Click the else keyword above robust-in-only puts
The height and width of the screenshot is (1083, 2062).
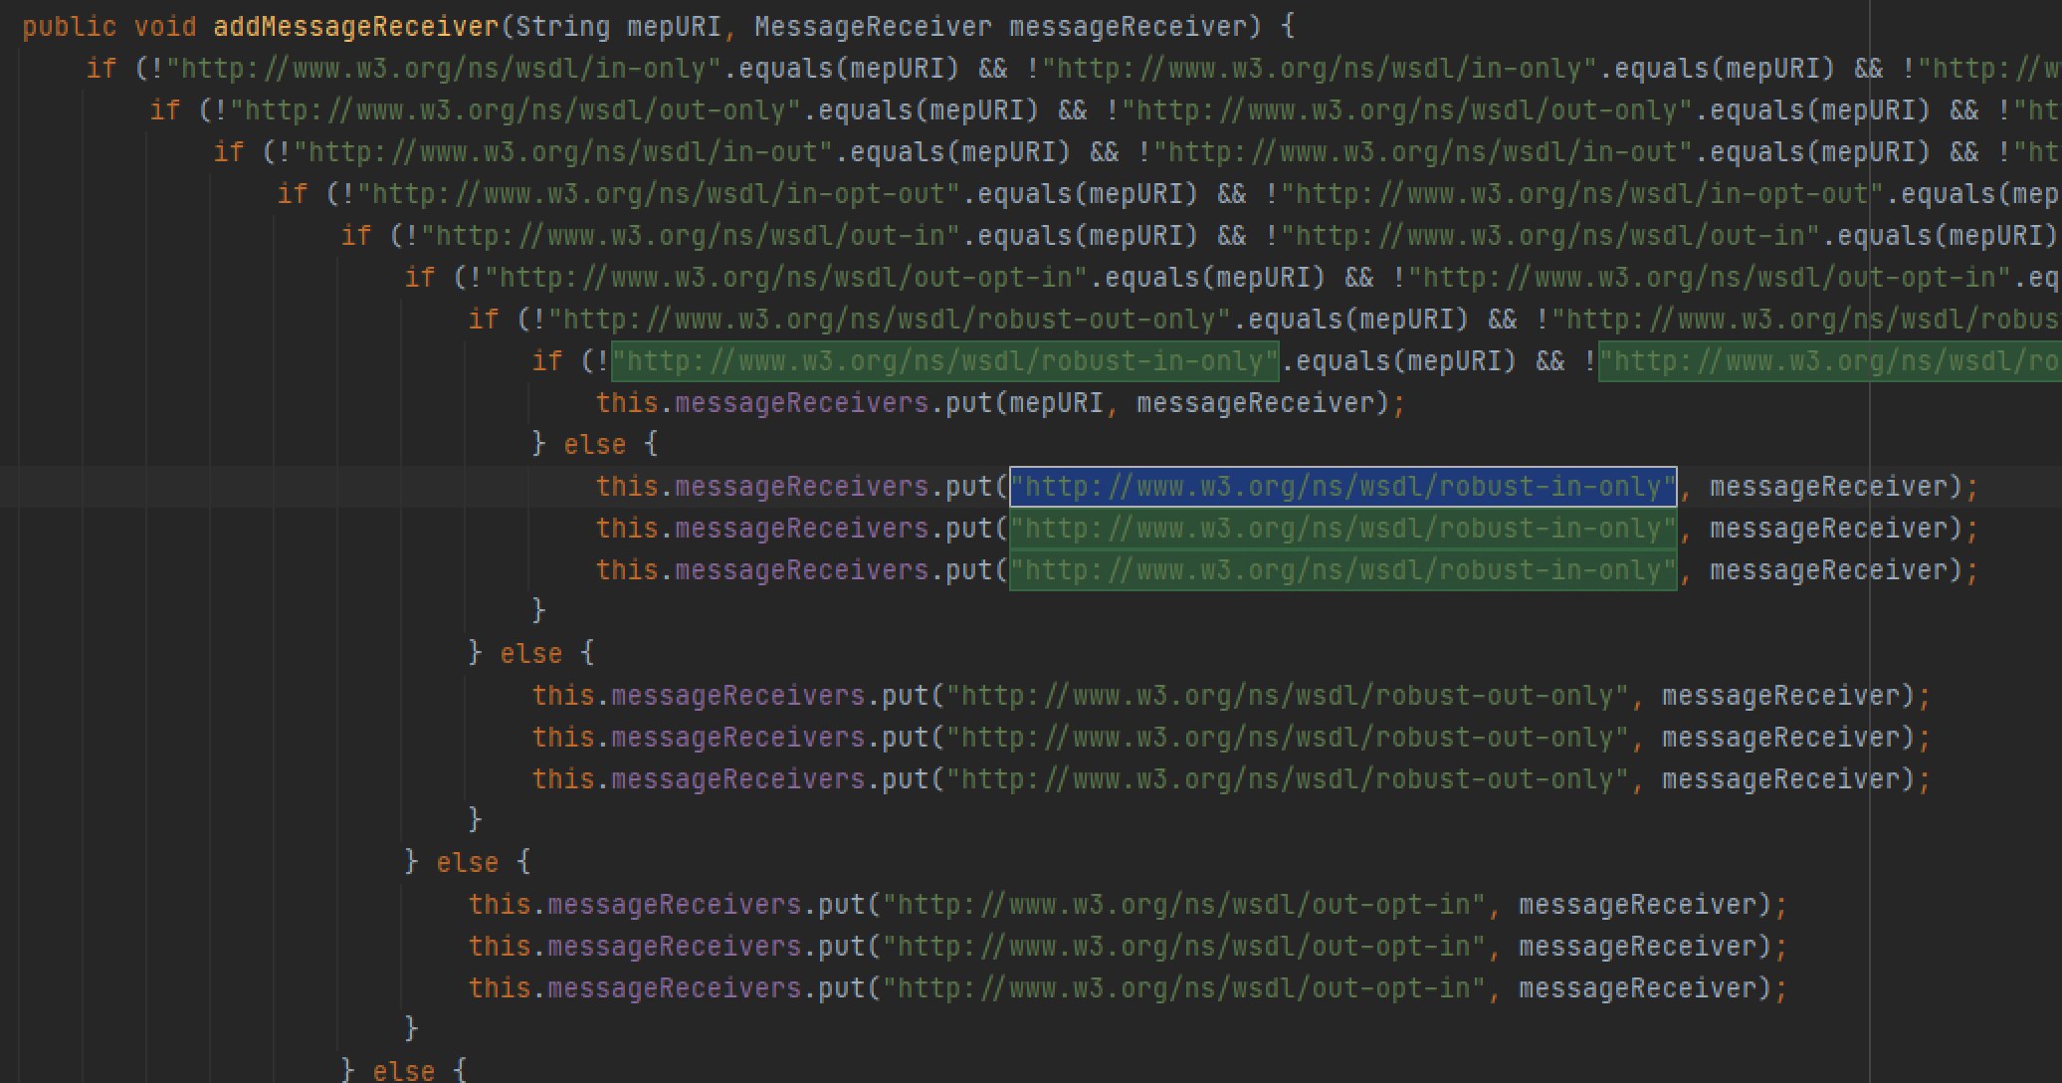click(595, 445)
